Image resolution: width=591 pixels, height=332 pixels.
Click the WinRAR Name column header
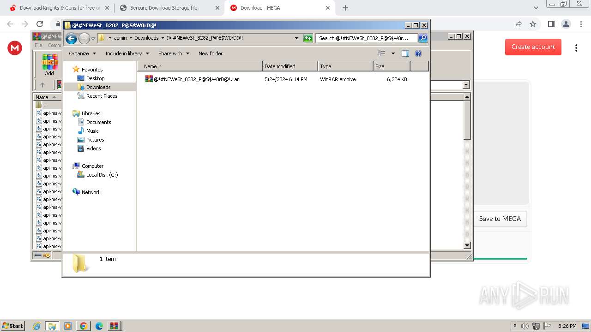pyautogui.click(x=47, y=97)
